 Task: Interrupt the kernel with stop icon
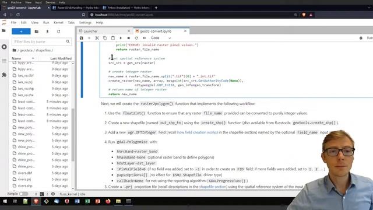click(128, 38)
